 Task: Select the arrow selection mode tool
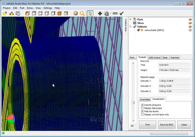(x=91, y=14)
